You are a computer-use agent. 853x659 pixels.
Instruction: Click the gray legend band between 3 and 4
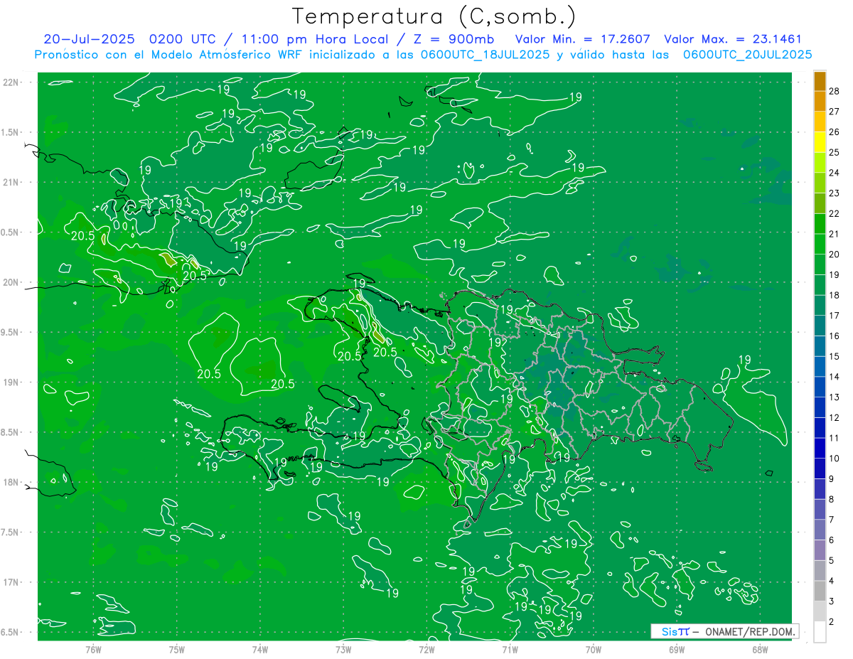tap(820, 591)
